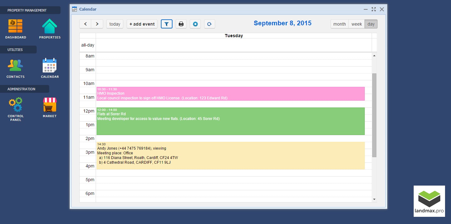Select the day view toggle
The image size is (451, 224).
(371, 24)
